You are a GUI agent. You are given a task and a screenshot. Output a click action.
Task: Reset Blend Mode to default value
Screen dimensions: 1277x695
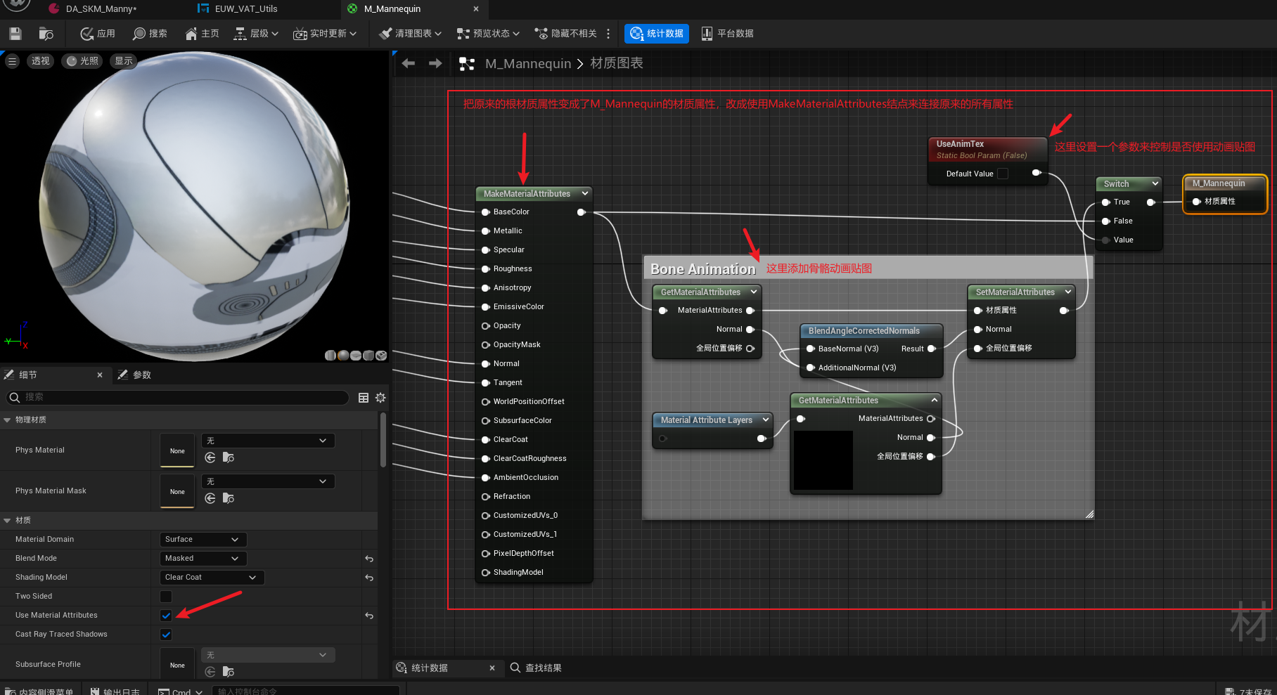coord(369,559)
